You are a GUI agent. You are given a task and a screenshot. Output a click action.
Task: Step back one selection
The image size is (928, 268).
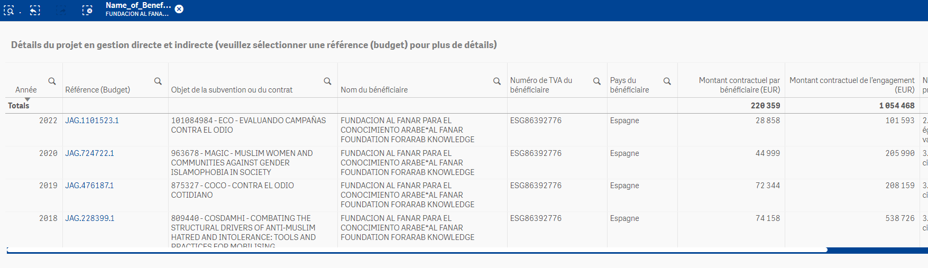[35, 10]
